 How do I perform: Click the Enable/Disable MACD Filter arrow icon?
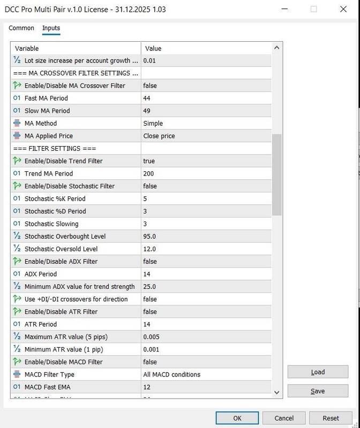point(17,362)
